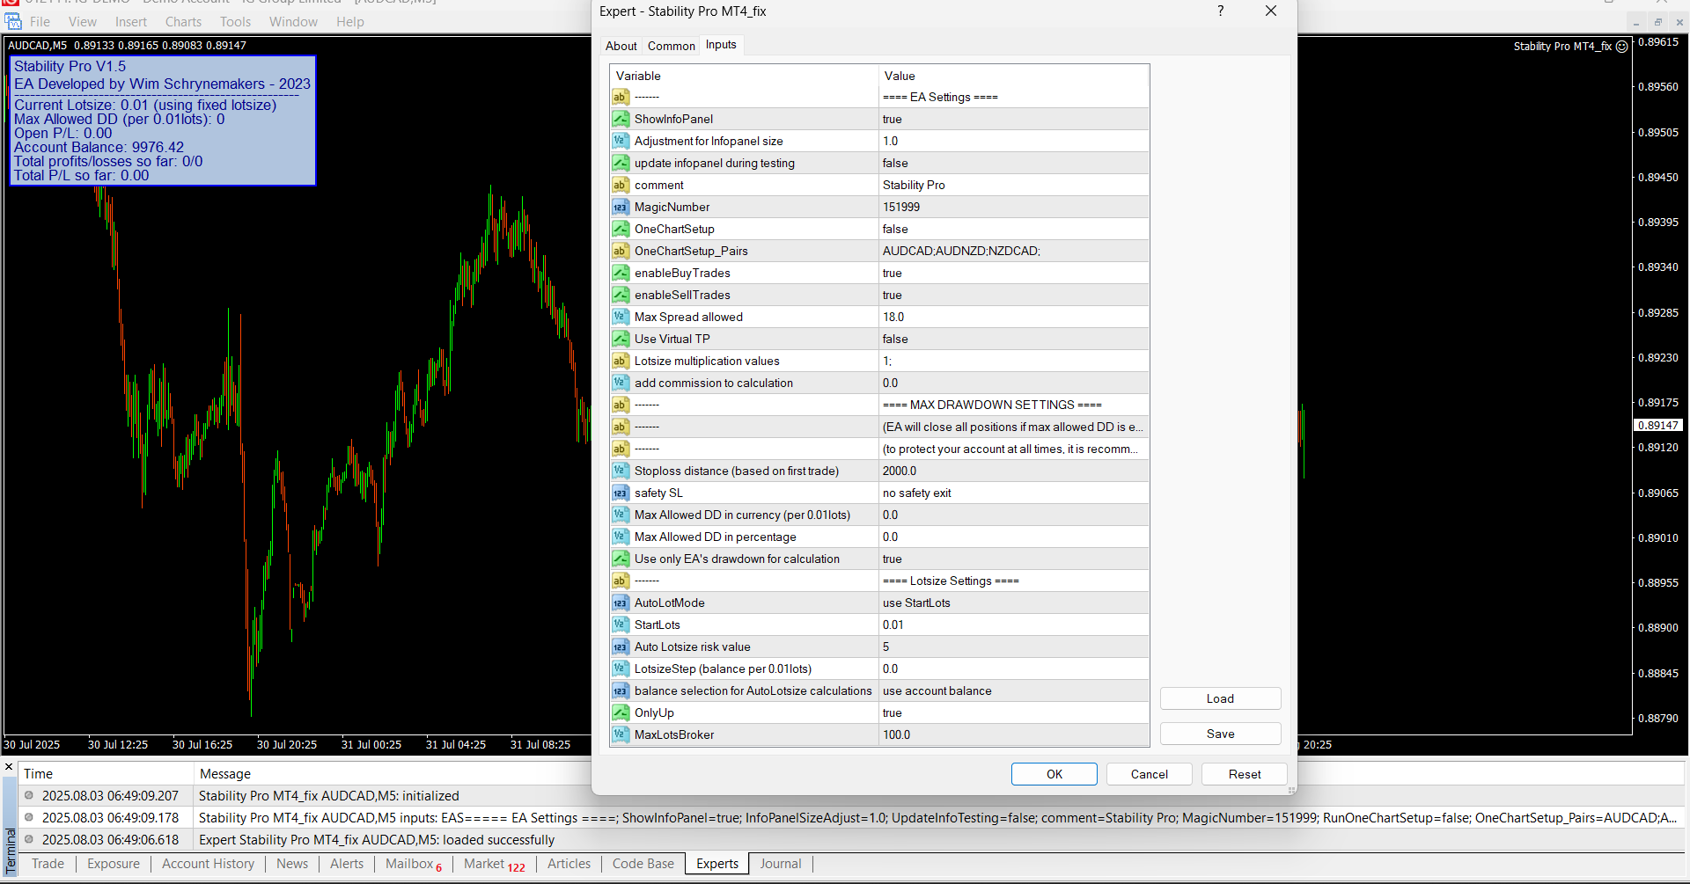The height and width of the screenshot is (884, 1690).
Task: Open the Charts menu
Action: click(183, 22)
